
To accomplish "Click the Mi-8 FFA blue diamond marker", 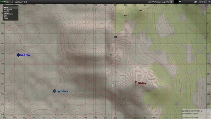I will [x=18, y=55].
